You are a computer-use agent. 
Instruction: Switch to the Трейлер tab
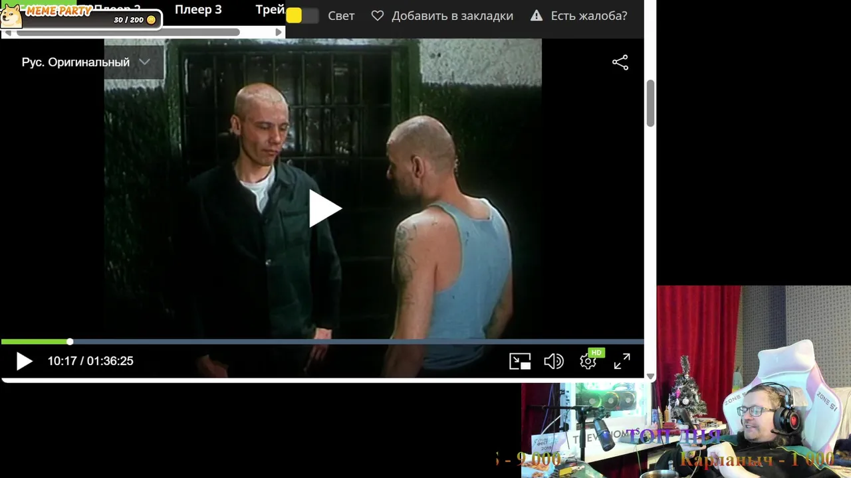coord(271,9)
